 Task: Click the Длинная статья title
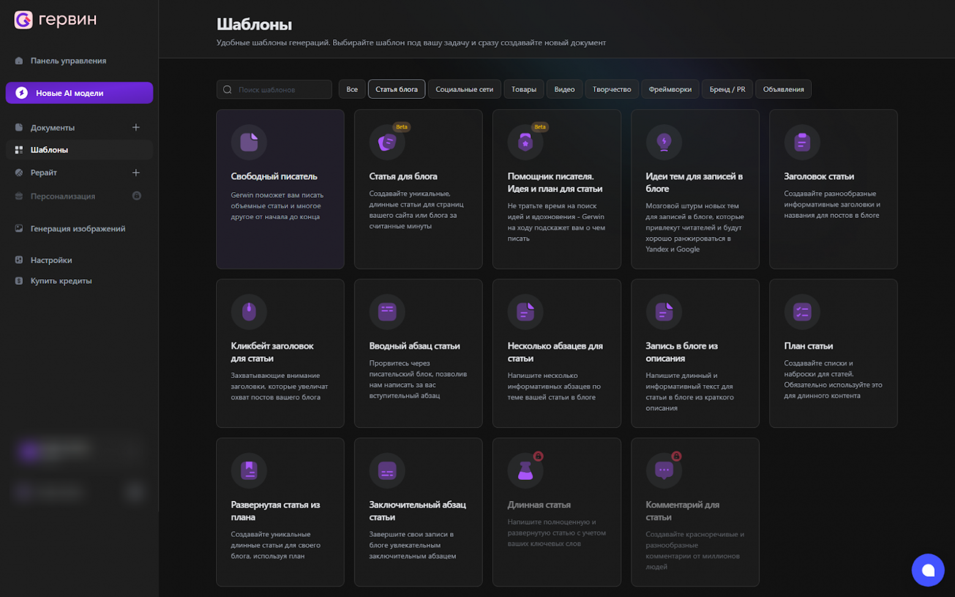pos(539,505)
